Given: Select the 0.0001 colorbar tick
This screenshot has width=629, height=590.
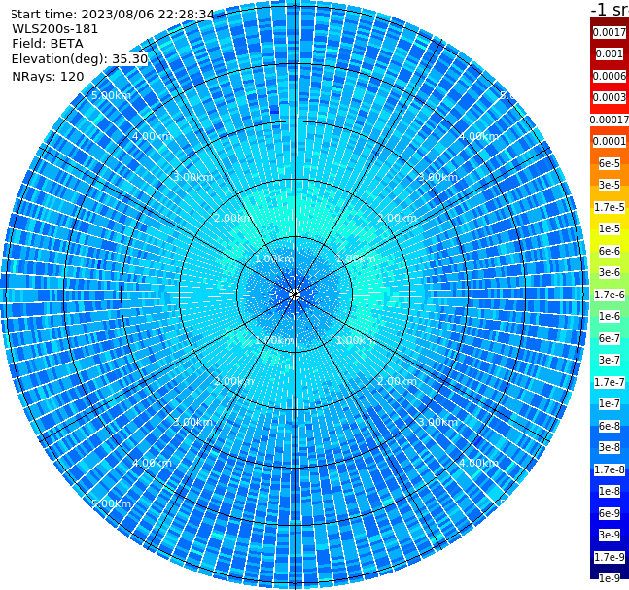Looking at the screenshot, I should [x=610, y=141].
